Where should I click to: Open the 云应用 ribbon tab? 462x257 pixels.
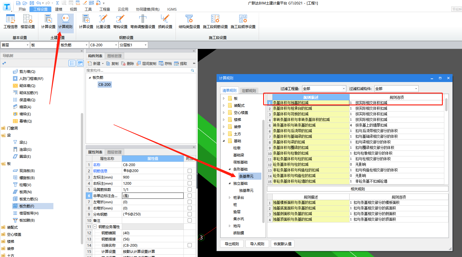pos(123,9)
